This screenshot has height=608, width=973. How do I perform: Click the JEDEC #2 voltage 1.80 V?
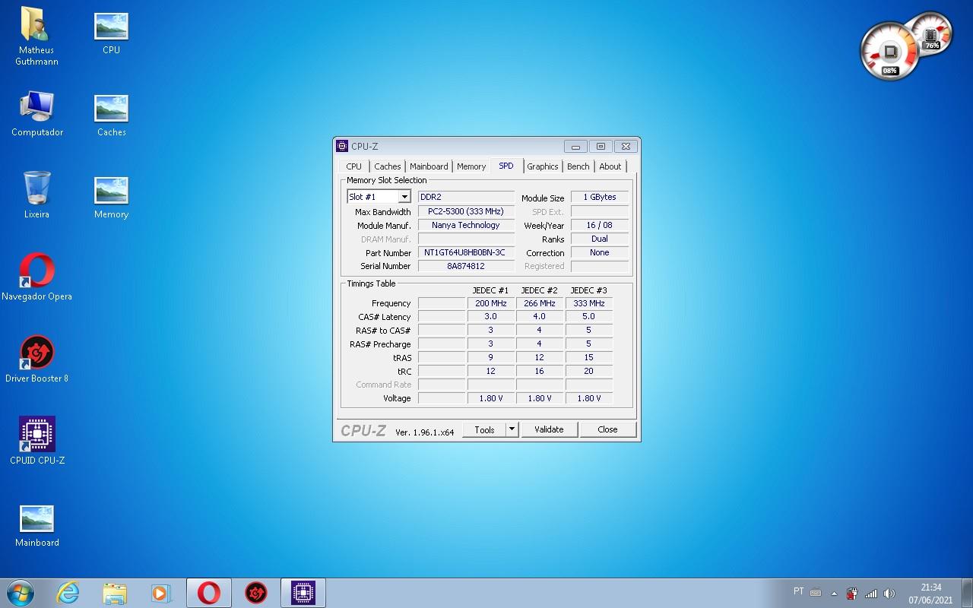pos(540,398)
